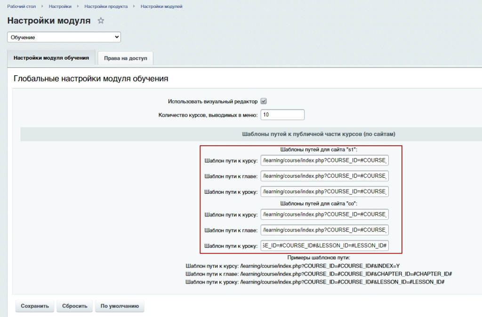
Task: Click the "По умолчанию" button
Action: click(x=120, y=306)
